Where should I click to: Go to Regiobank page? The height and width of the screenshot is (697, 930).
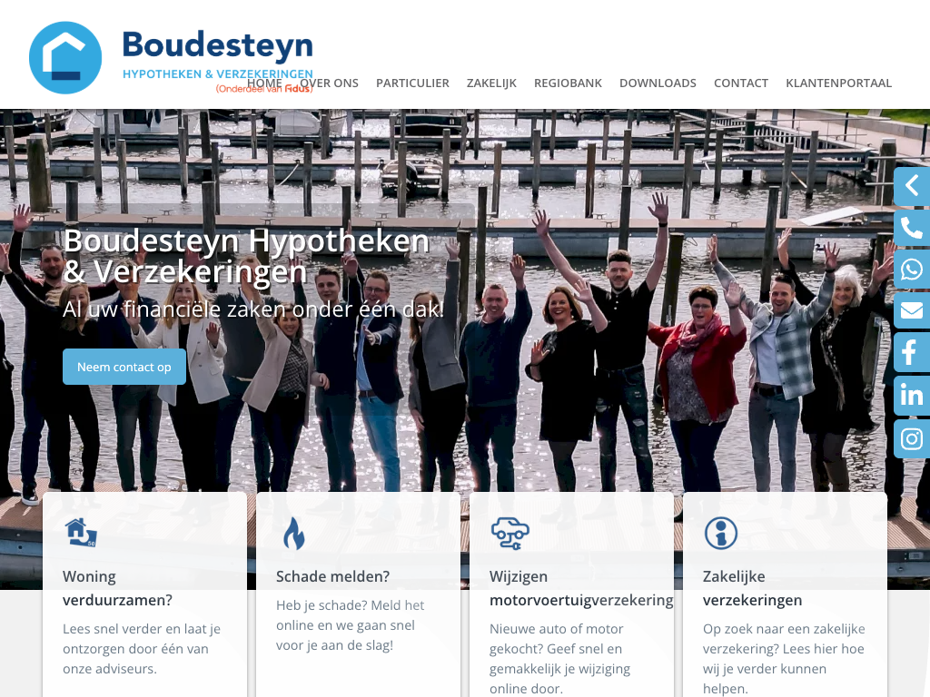[568, 83]
